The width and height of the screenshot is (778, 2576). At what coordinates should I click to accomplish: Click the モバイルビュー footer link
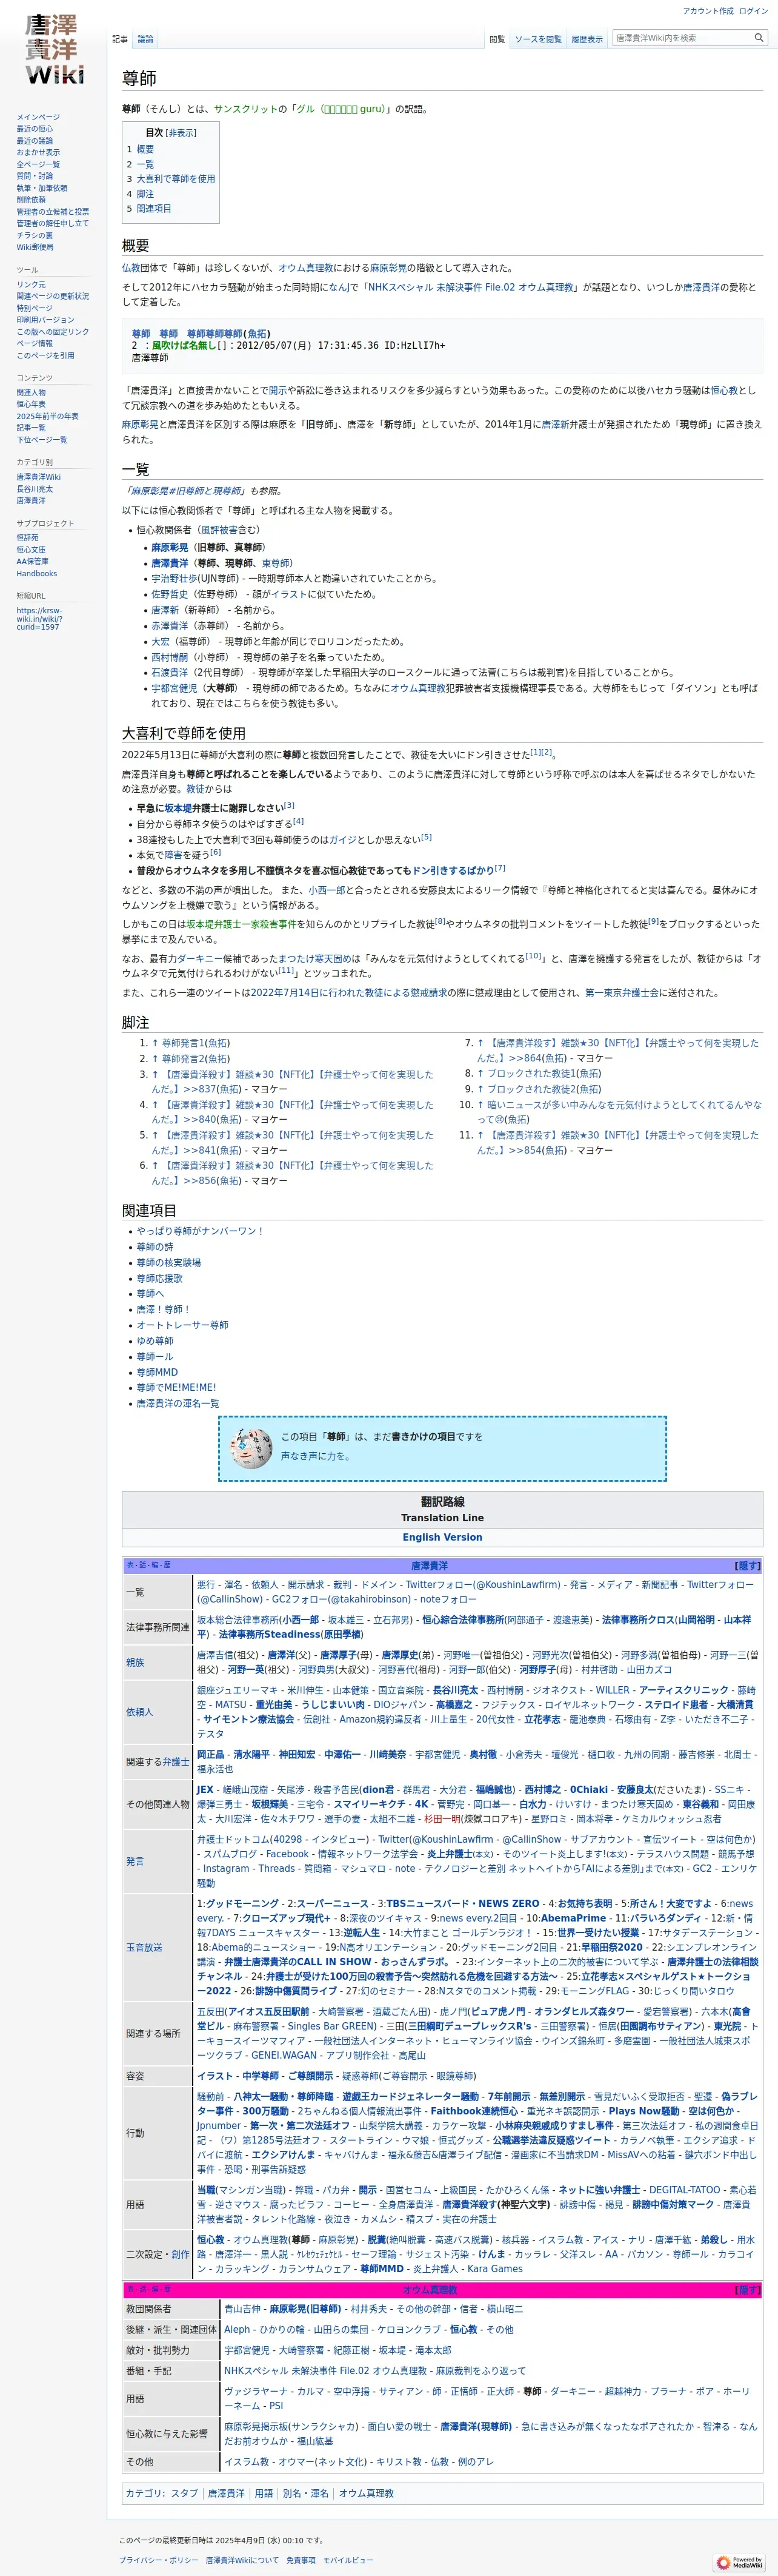[x=348, y=2560]
